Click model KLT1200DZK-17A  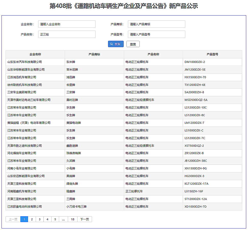coord(197,184)
